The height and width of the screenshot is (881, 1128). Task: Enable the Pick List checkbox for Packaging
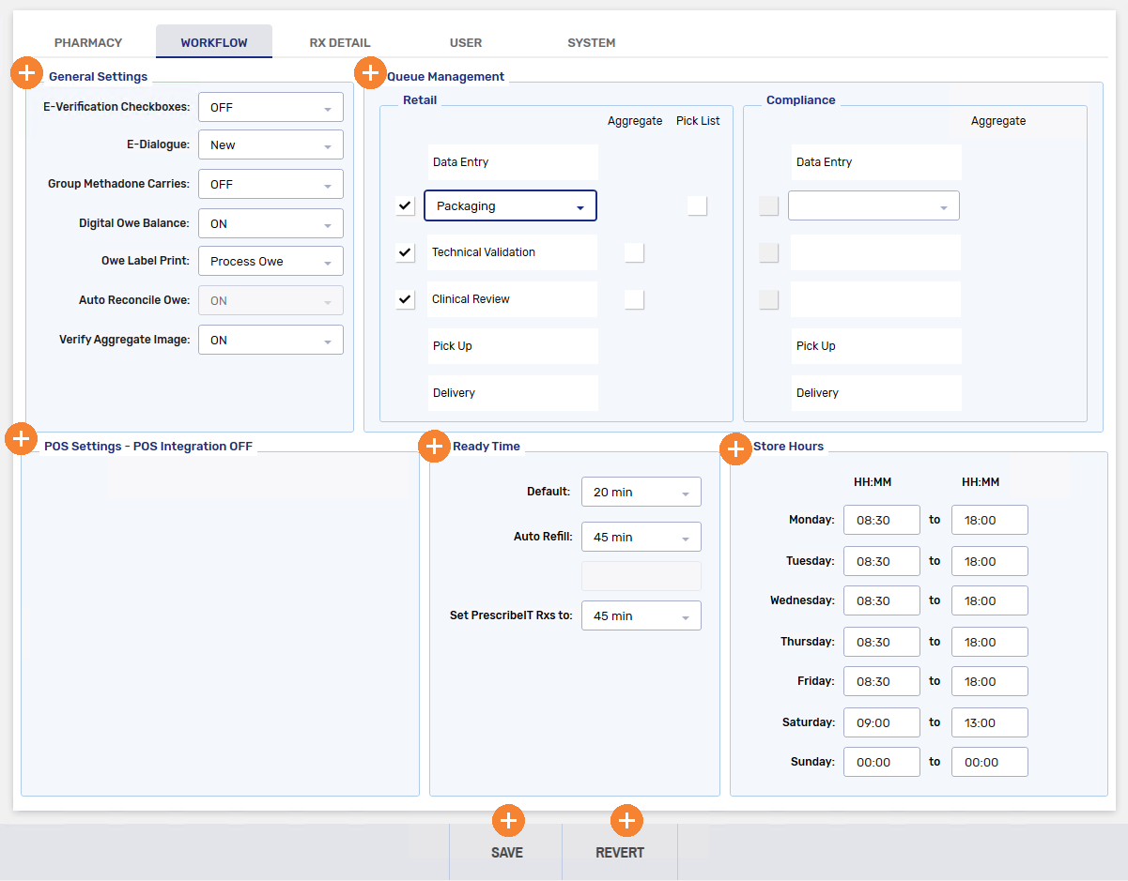pyautogui.click(x=697, y=205)
